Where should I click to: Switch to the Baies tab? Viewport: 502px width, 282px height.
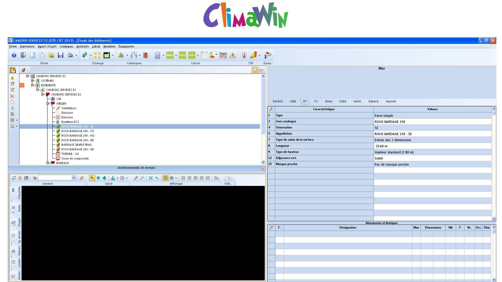[329, 101]
